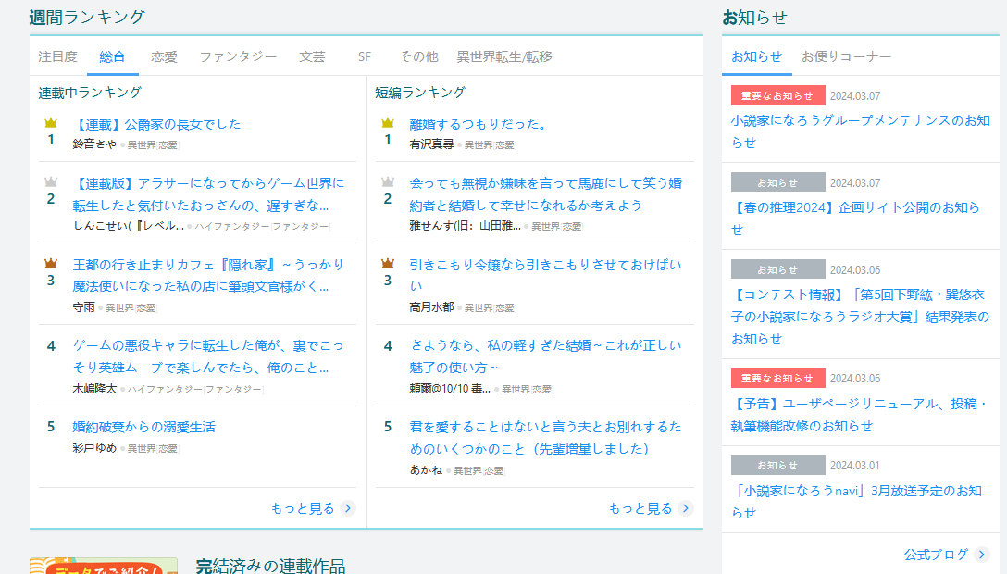The image size is (1007, 574).
Task: Open さようなら、私の軽すぎた結婚 short story
Action: [546, 356]
